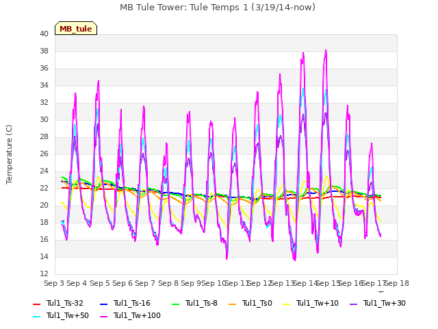Viewport: 438px width, 329px height.
Task: Click the Sep 4 x-axis tick label
Action: (x=77, y=283)
